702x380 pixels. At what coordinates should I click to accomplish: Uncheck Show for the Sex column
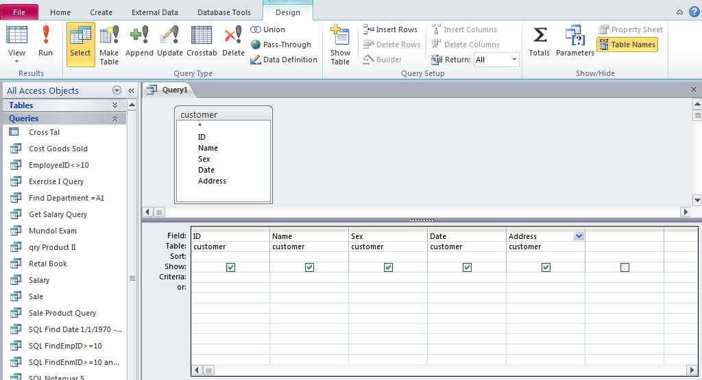point(388,267)
